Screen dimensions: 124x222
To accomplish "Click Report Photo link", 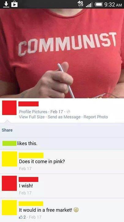I will (x=96, y=117).
